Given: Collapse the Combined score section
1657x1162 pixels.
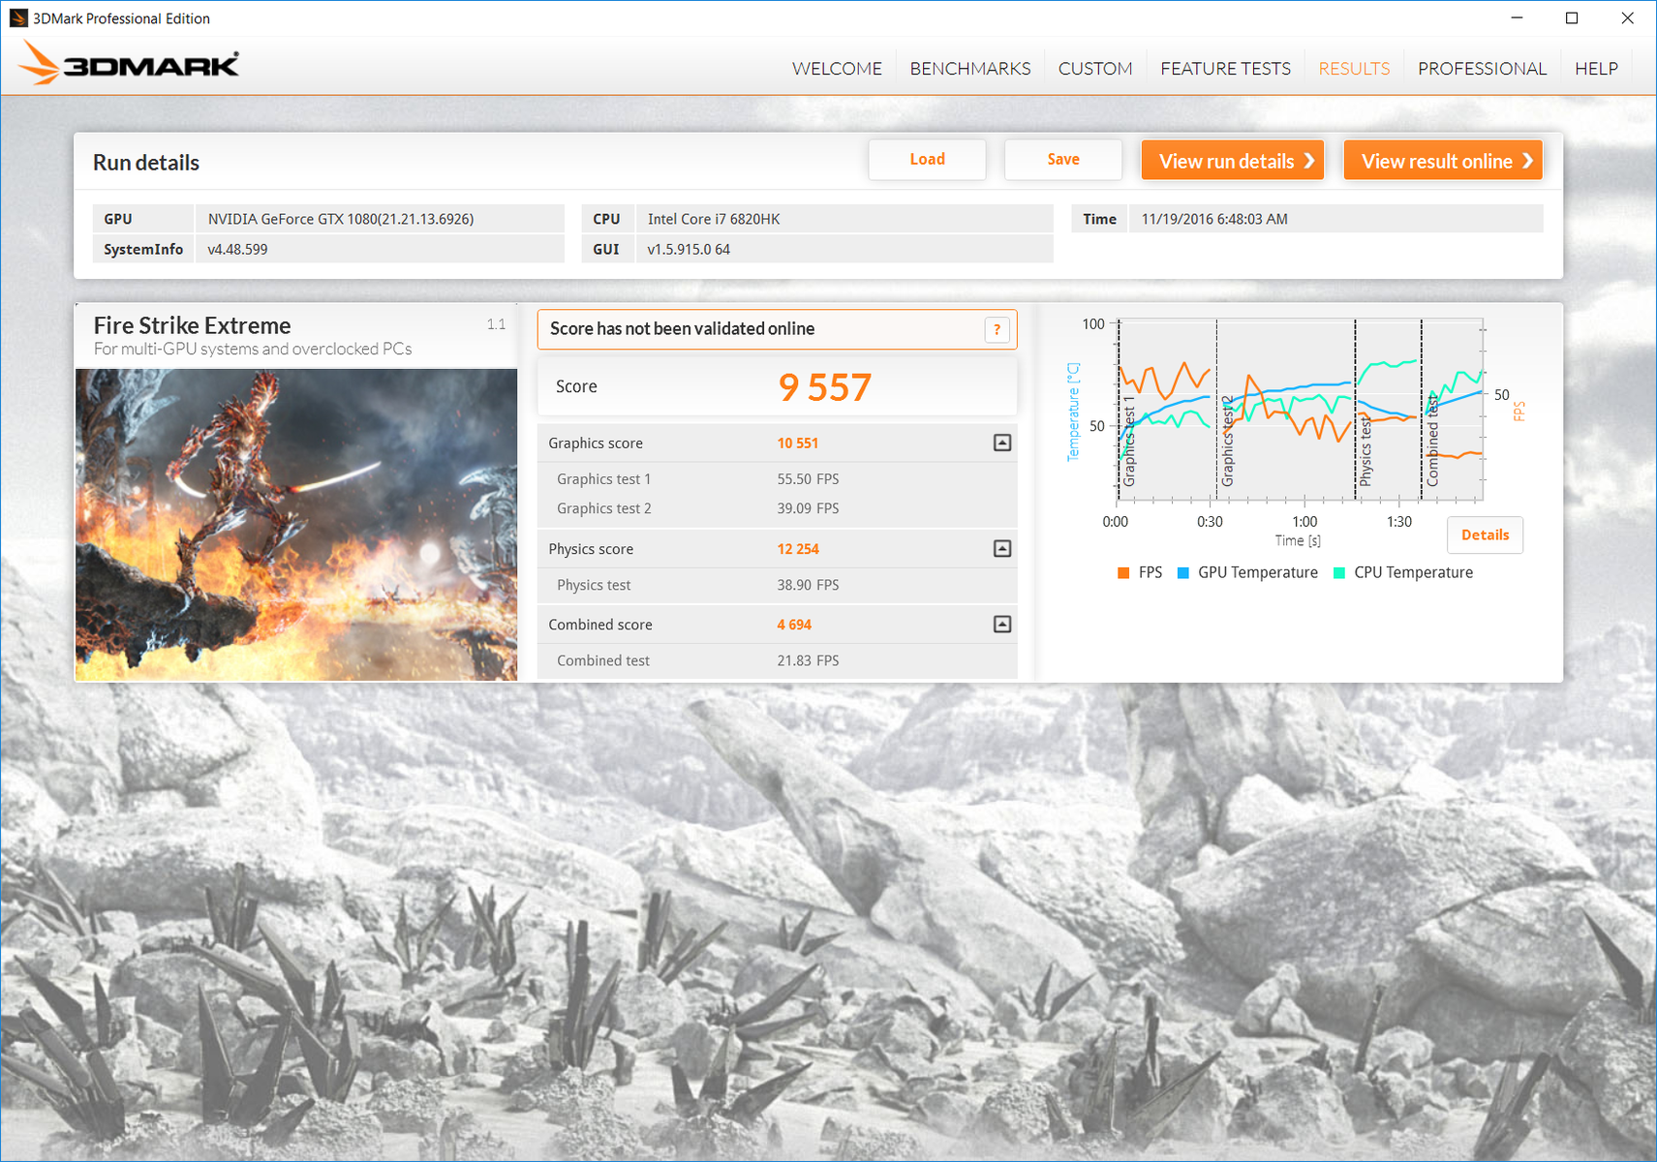Looking at the screenshot, I should [x=1002, y=625].
